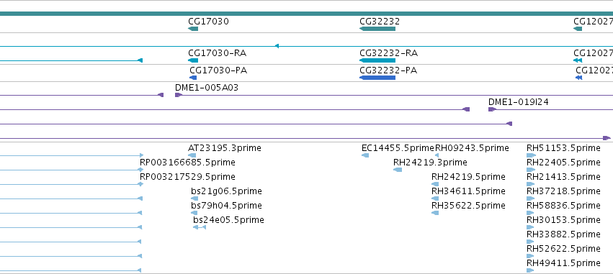Open the RP003166685.5prime EST label
This screenshot has width=613, height=274.
188,163
